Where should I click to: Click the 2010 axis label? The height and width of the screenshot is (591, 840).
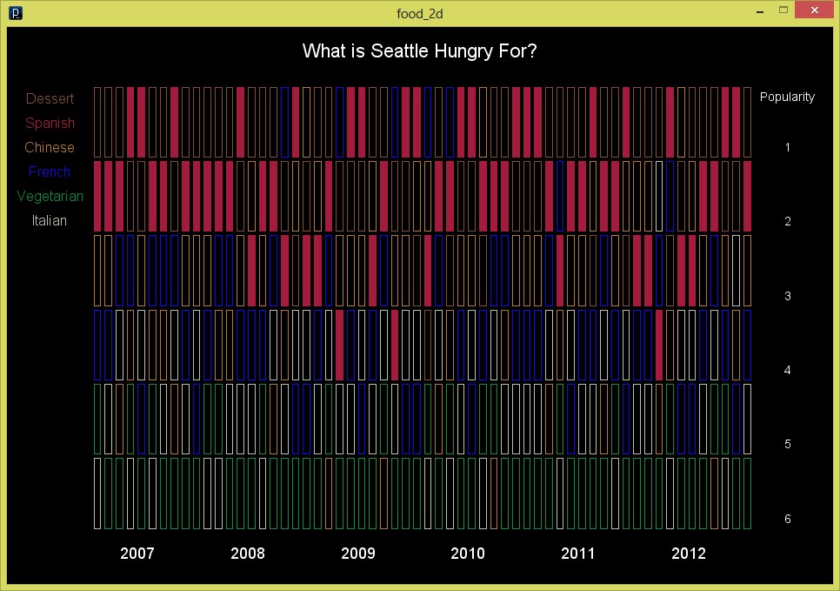pyautogui.click(x=468, y=554)
